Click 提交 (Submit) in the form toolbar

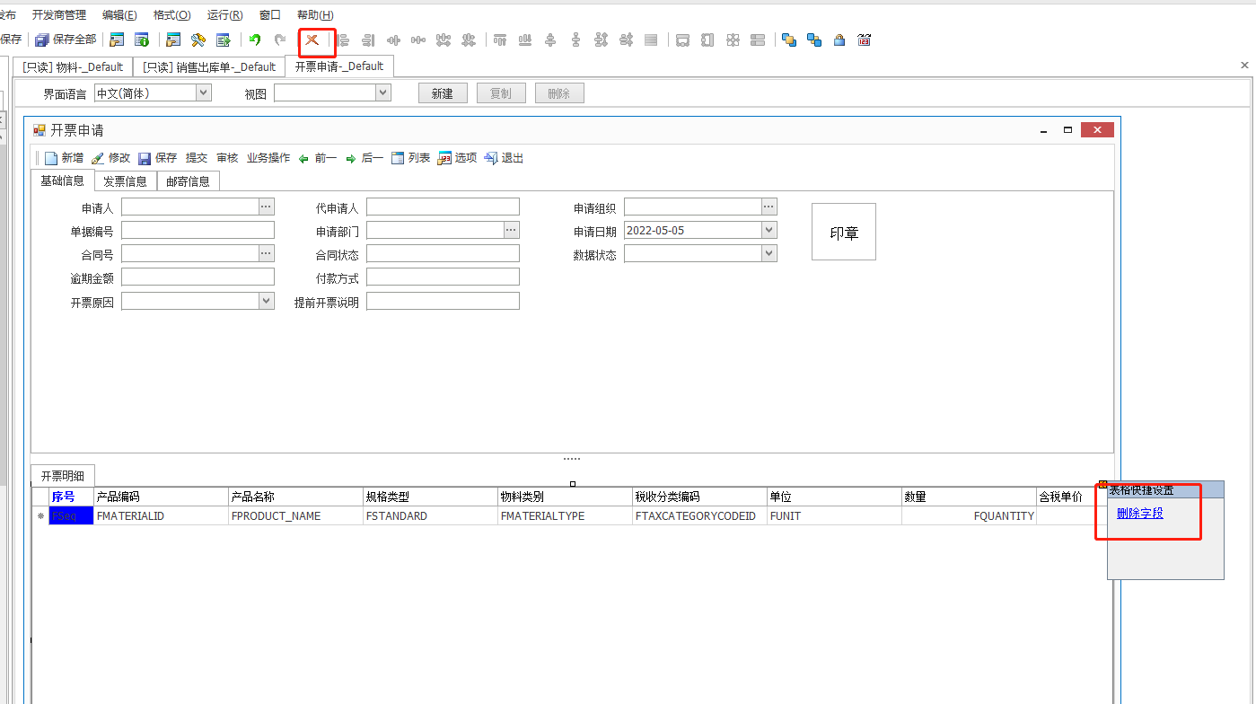point(197,158)
